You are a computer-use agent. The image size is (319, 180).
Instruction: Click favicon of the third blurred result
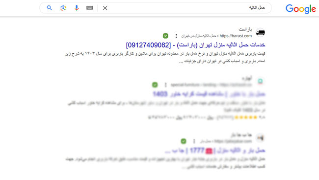click(x=260, y=137)
